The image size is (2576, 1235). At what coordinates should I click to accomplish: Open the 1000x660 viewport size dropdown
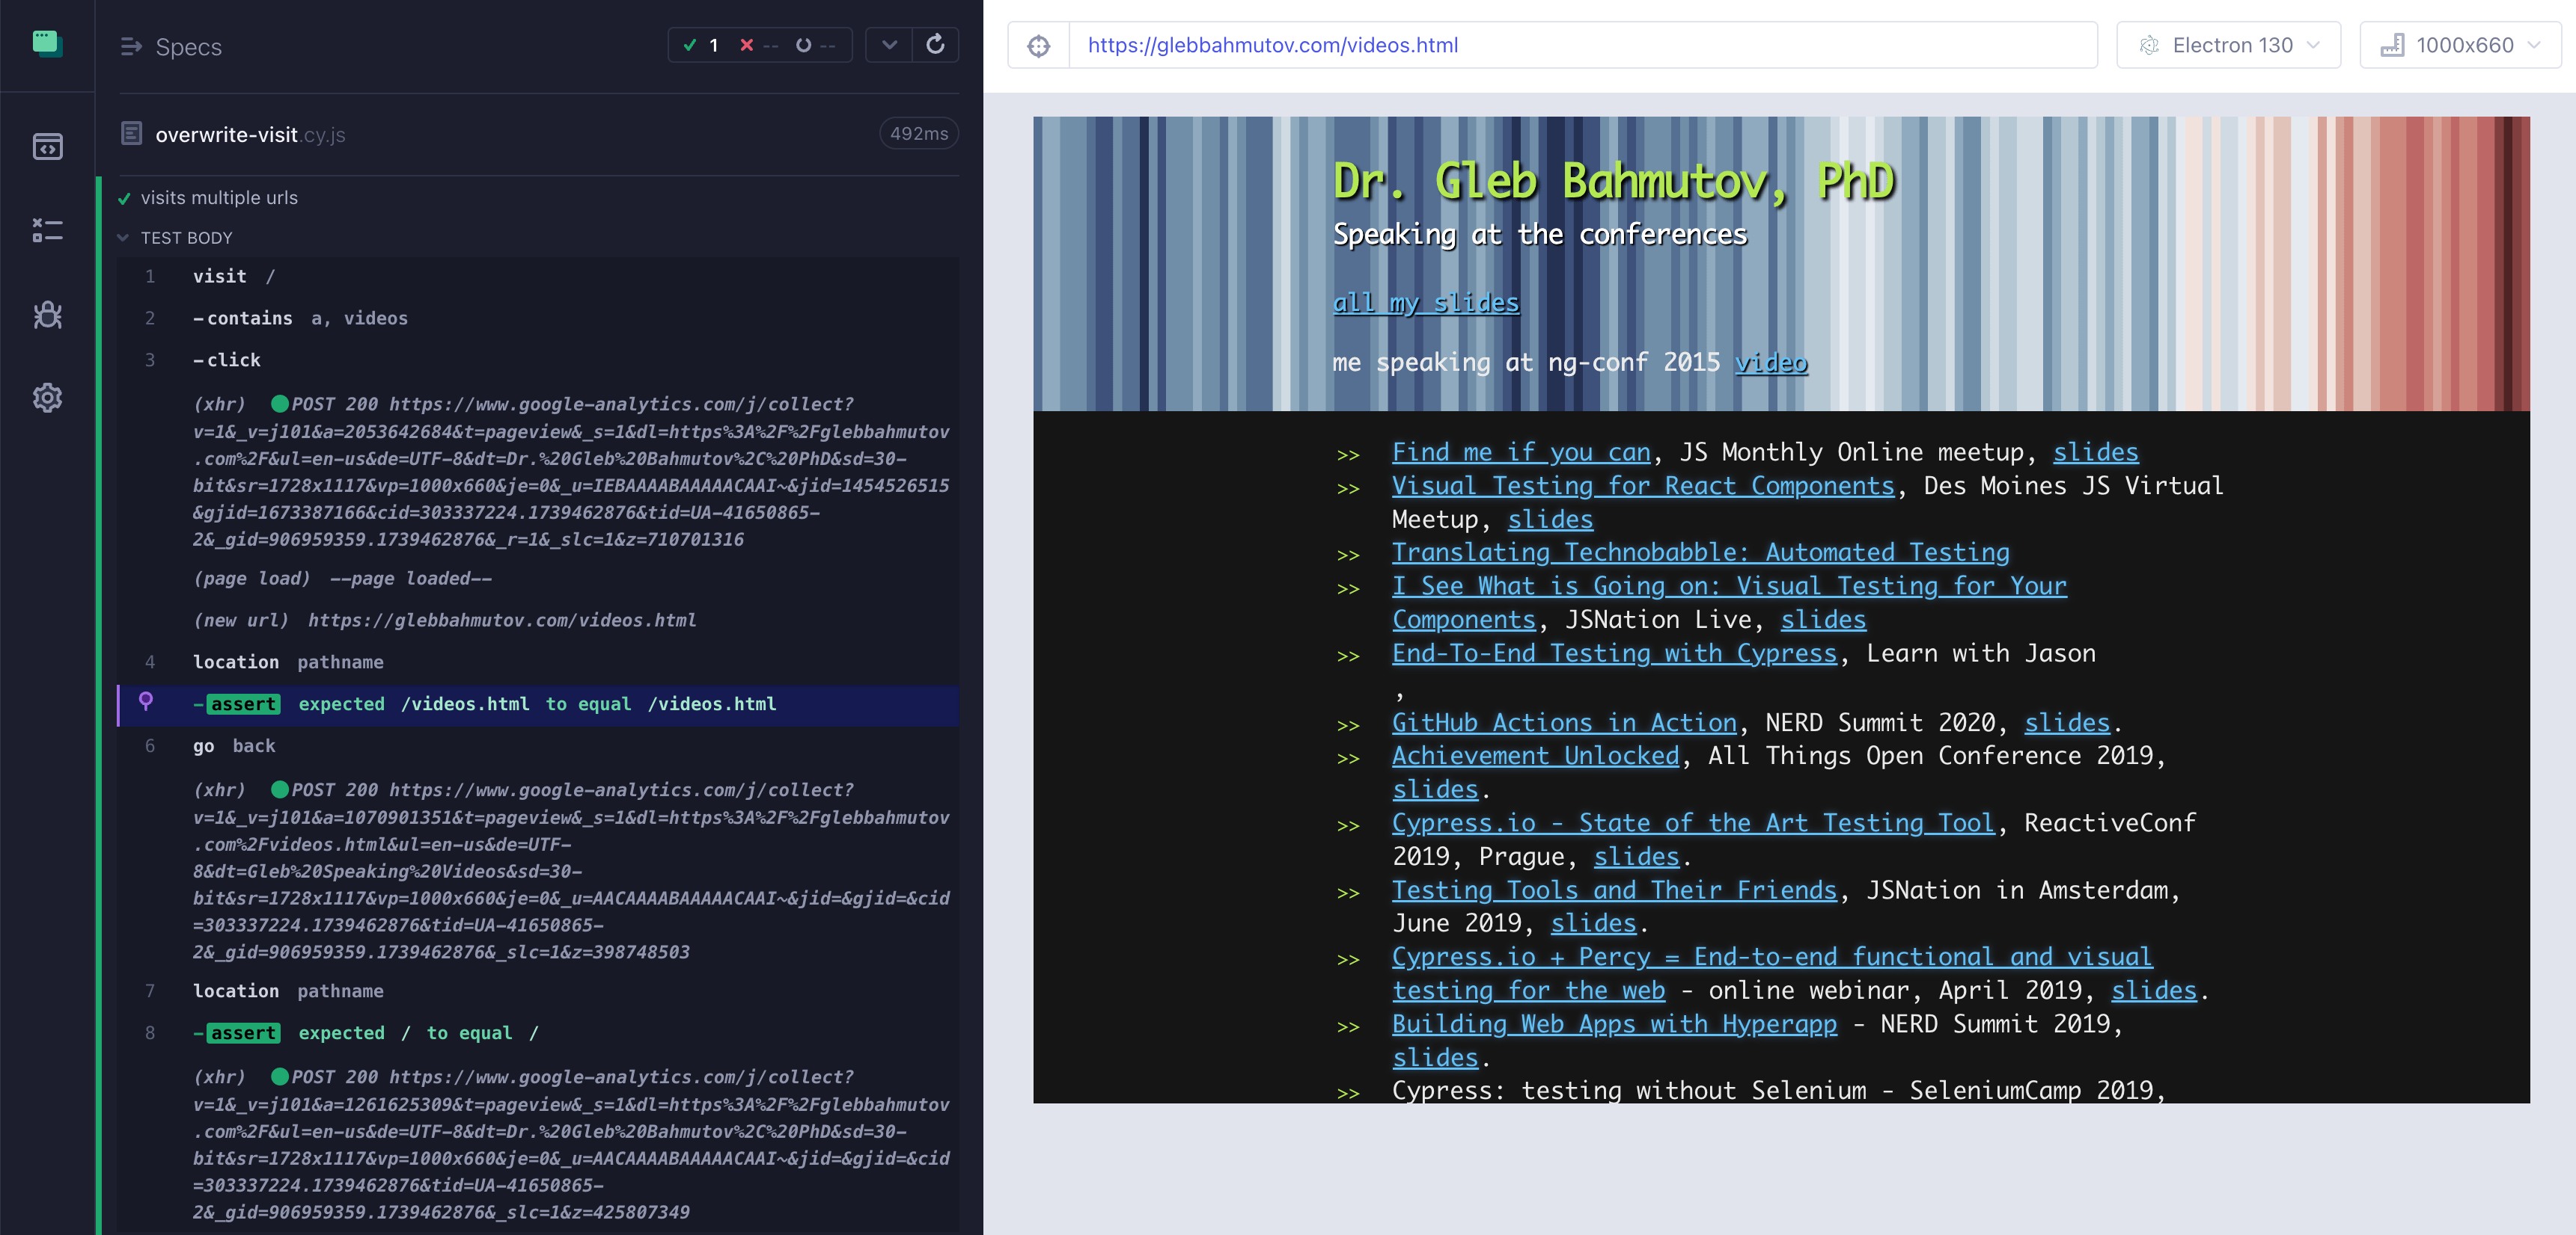click(2460, 45)
